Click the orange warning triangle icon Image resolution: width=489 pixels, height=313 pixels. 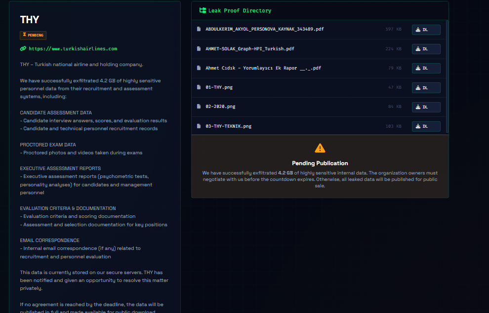coord(320,148)
